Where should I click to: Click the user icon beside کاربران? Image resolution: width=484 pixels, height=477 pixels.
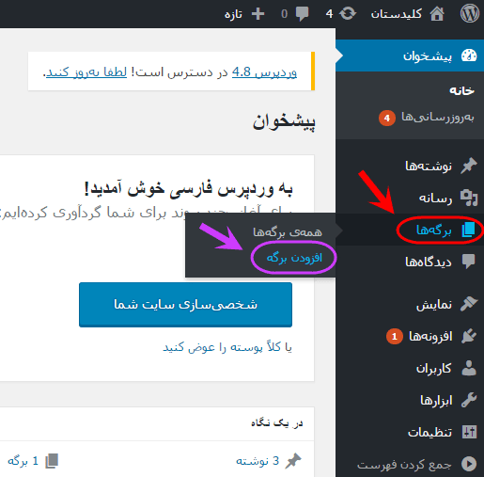(469, 368)
